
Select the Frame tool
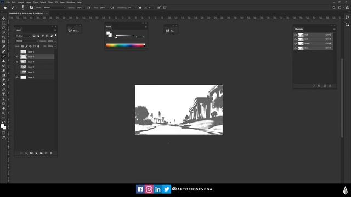click(x=4, y=42)
